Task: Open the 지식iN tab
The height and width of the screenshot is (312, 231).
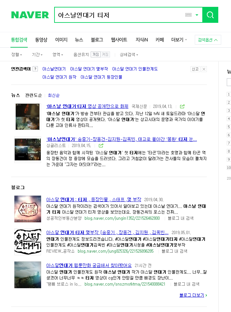Action: pos(142,40)
